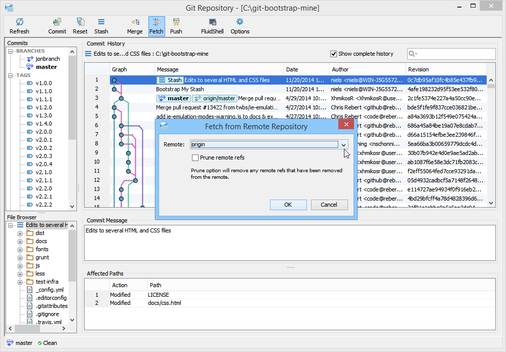Image resolution: width=506 pixels, height=352 pixels.
Task: Select the jonbranch branch
Action: click(48, 59)
